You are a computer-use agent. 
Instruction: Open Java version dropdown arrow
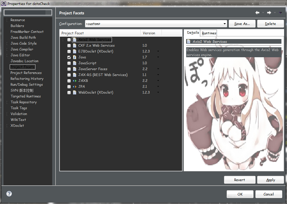(x=158, y=57)
